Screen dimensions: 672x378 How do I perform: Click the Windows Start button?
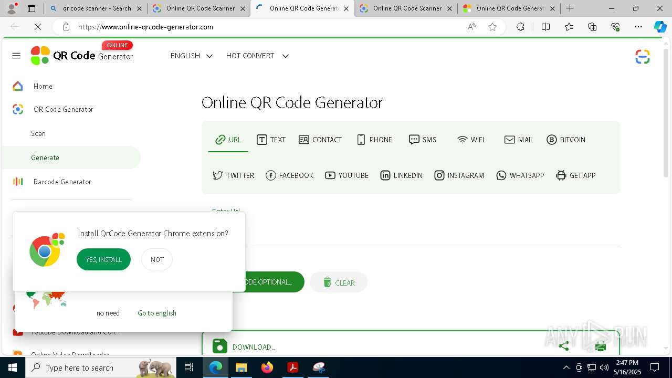click(13, 367)
